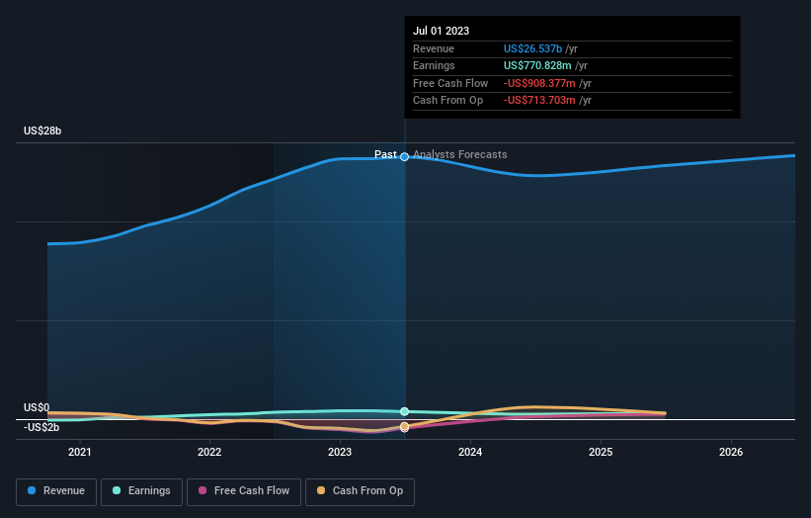This screenshot has width=811, height=518.
Task: Click the blue Revenue legend dot
Action: [32, 490]
